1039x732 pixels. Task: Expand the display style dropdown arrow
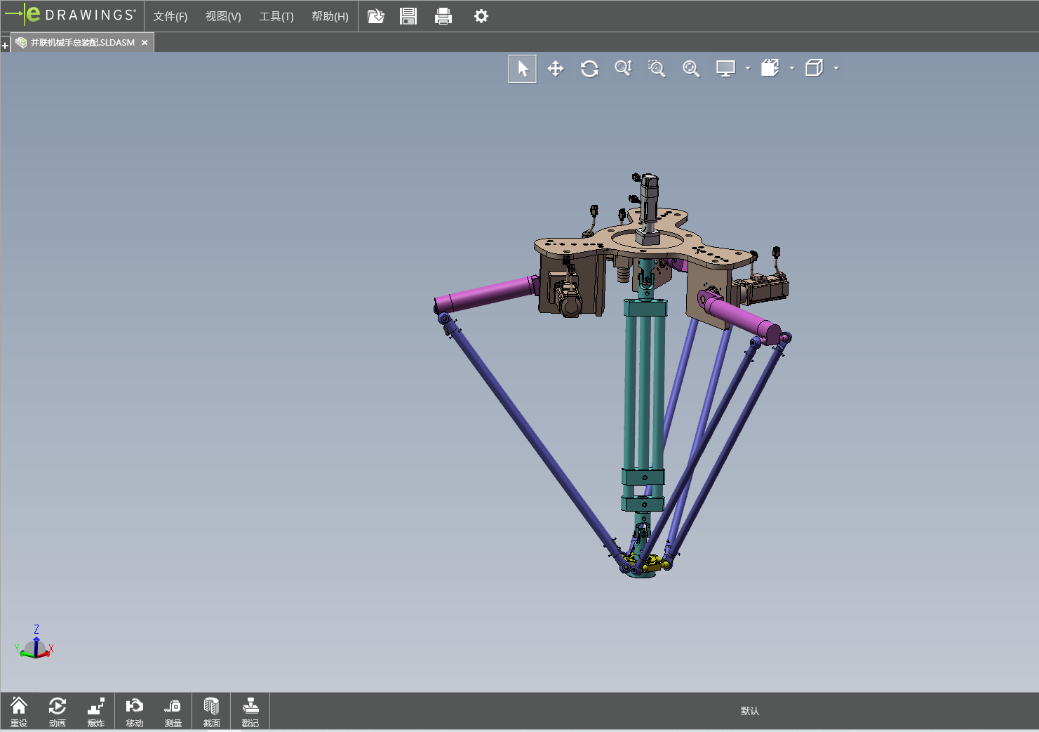click(836, 68)
